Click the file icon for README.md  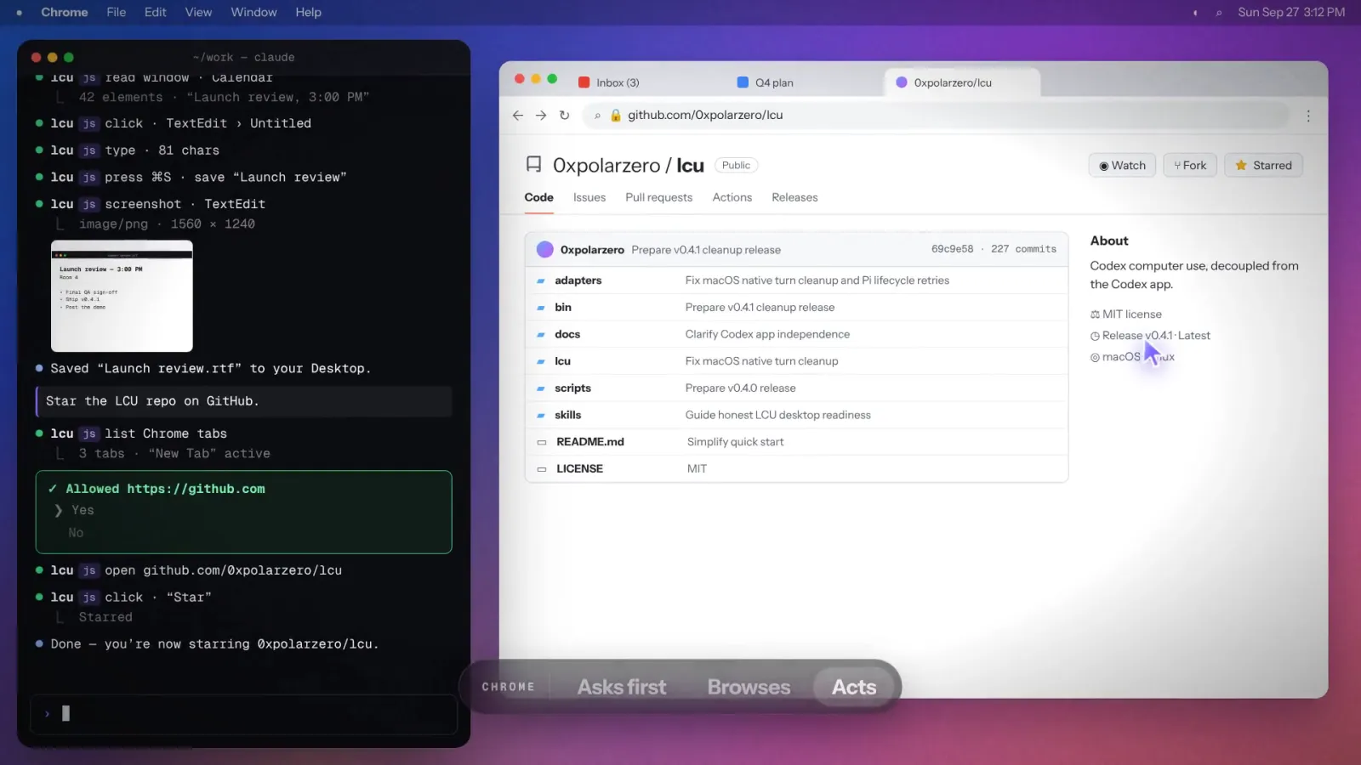coord(542,442)
